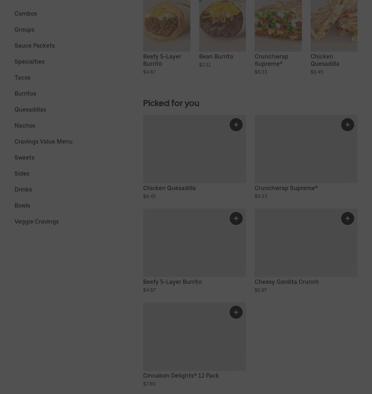
Task: Add Cinnabon Delights 12 Pack with plus
Action: pos(236,312)
